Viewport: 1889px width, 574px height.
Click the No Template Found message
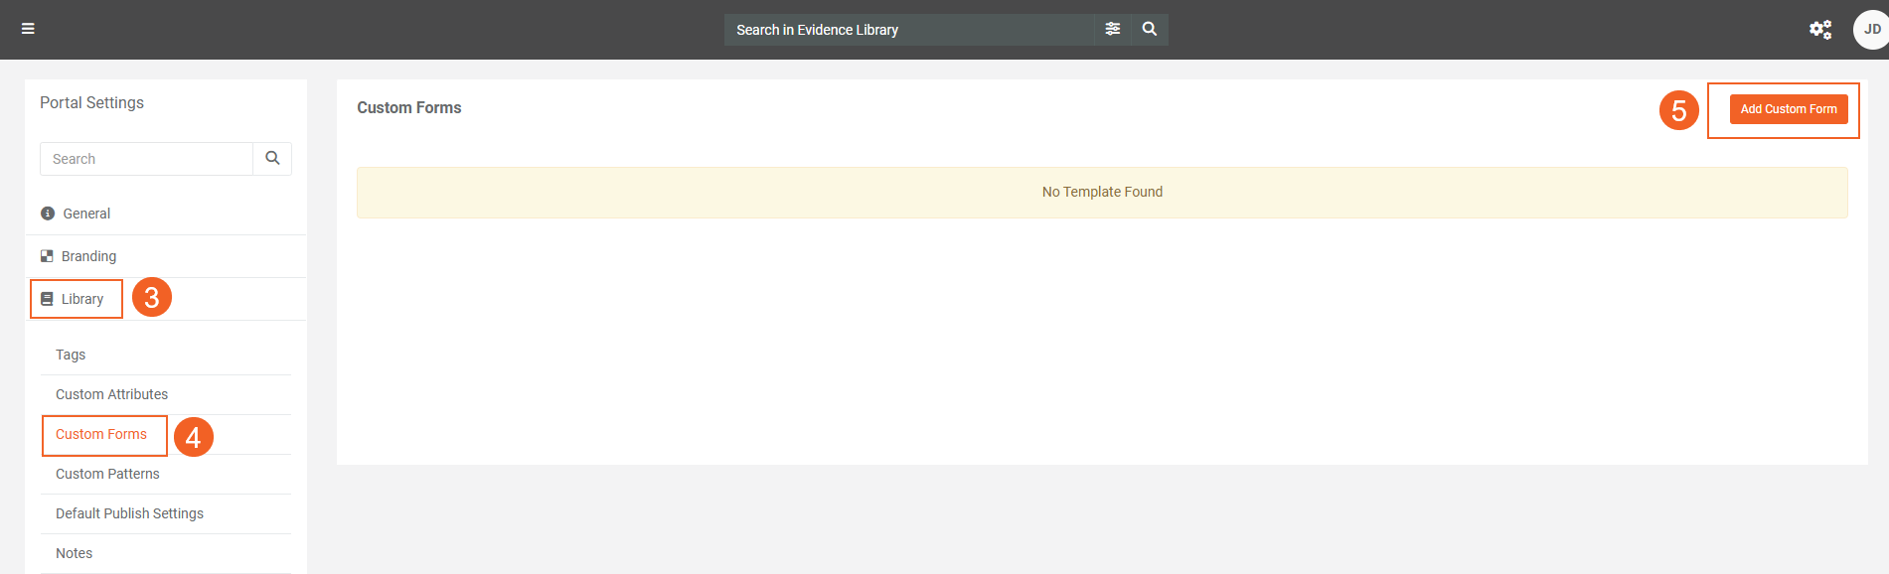tap(1102, 192)
